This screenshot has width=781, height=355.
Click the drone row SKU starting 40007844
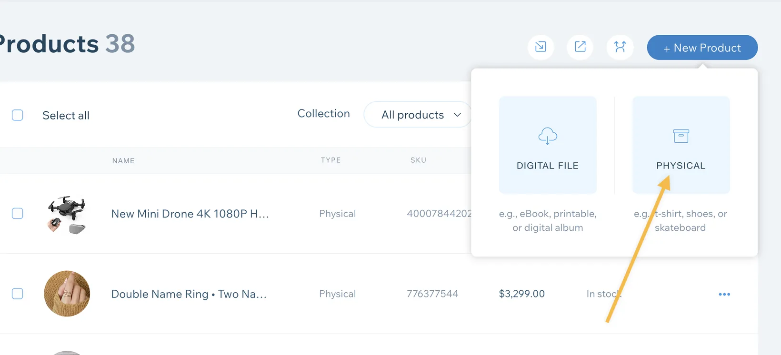[x=439, y=214]
